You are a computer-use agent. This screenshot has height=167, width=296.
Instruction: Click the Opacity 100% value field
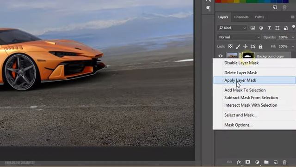pos(283,37)
